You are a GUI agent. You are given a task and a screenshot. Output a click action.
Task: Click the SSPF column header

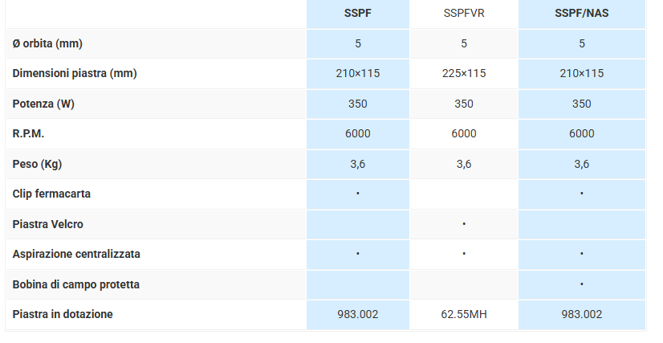click(357, 14)
